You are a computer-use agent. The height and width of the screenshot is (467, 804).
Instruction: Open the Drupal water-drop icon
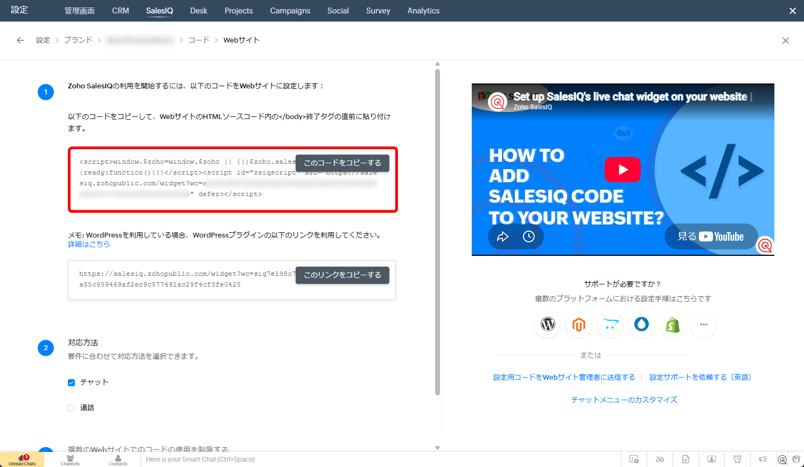coord(641,325)
